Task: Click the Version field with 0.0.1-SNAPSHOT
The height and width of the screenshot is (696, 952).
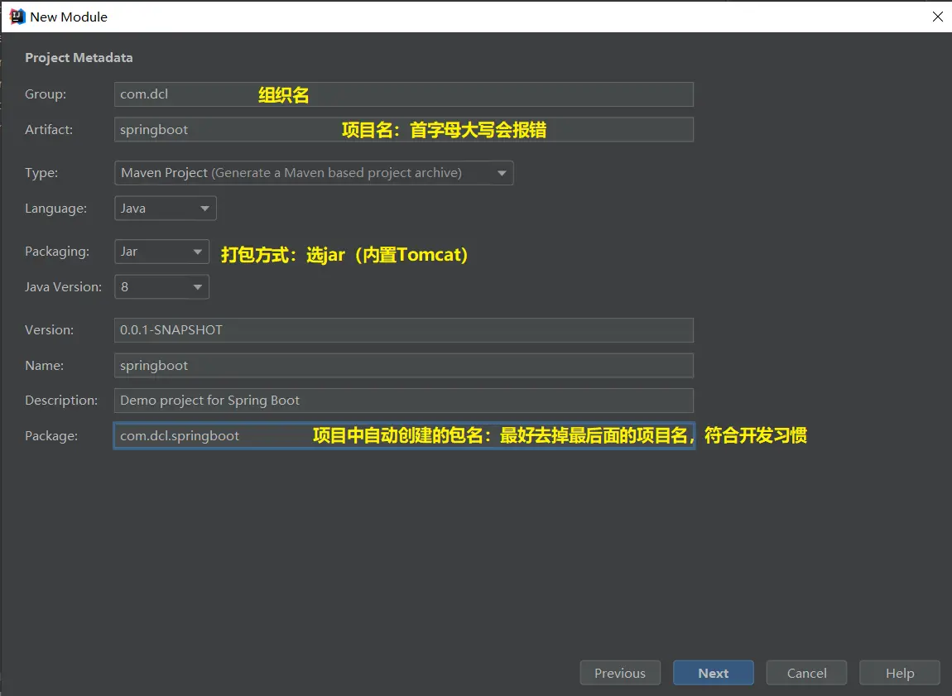Action: (x=404, y=330)
